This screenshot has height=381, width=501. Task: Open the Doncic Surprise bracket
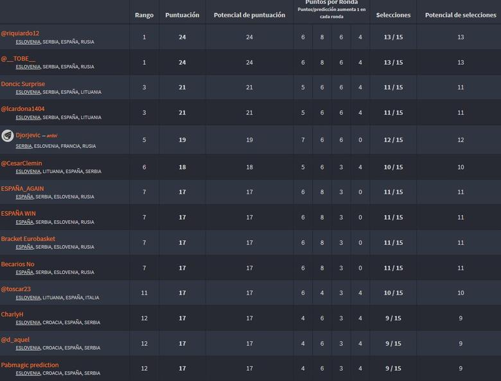23,84
